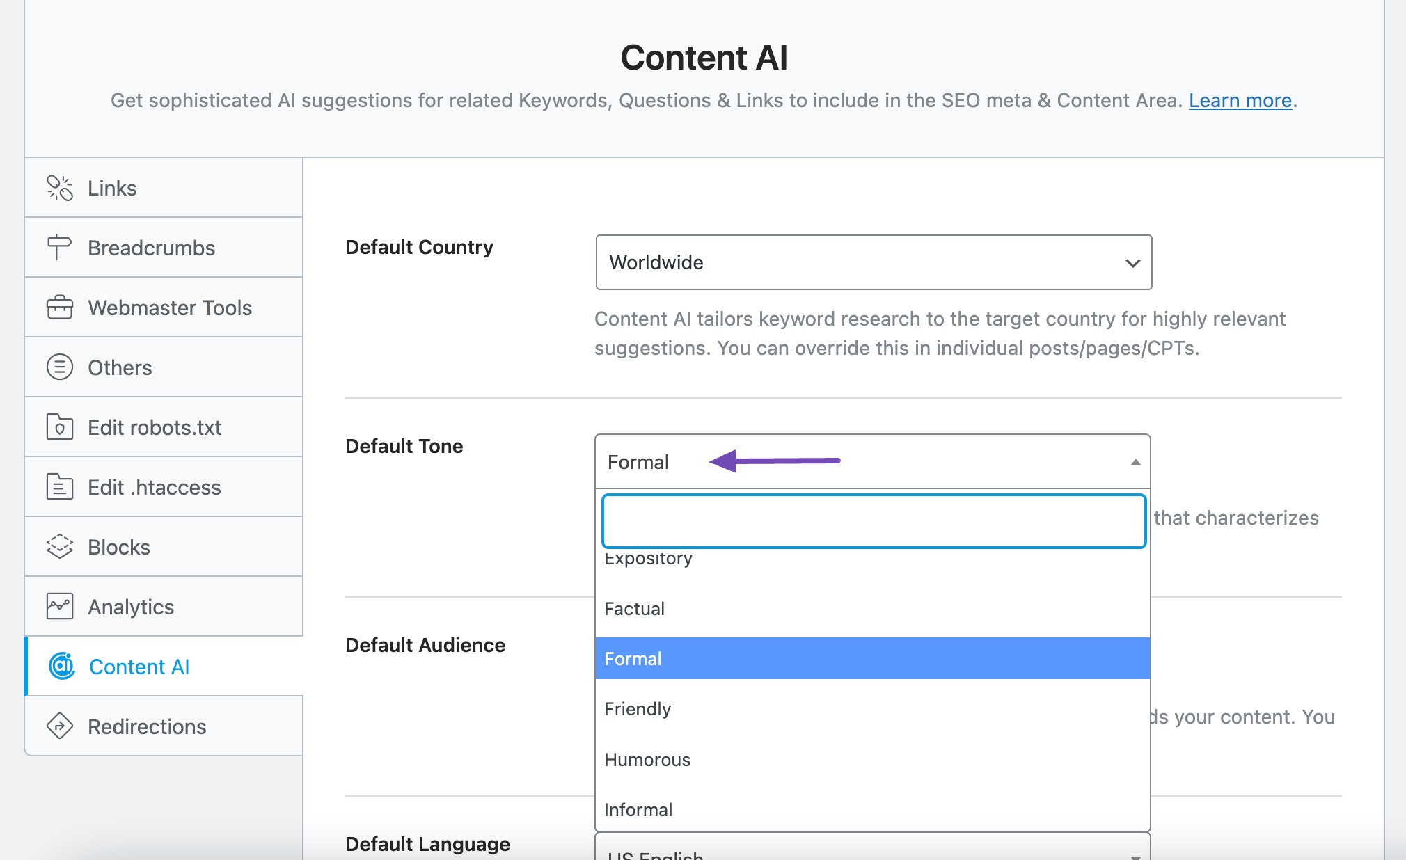Click Learn more link for Content AI

[1239, 99]
